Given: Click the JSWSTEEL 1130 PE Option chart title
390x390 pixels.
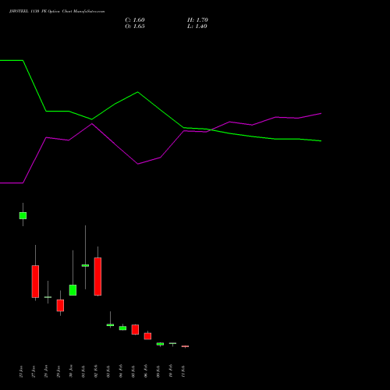Looking at the screenshot, I should click(x=57, y=12).
